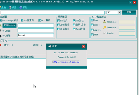Click the Password input field
This screenshot has height=95, width=139.
point(127,28)
